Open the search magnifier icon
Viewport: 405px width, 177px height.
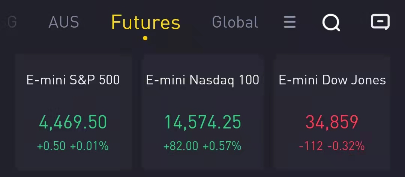click(331, 22)
